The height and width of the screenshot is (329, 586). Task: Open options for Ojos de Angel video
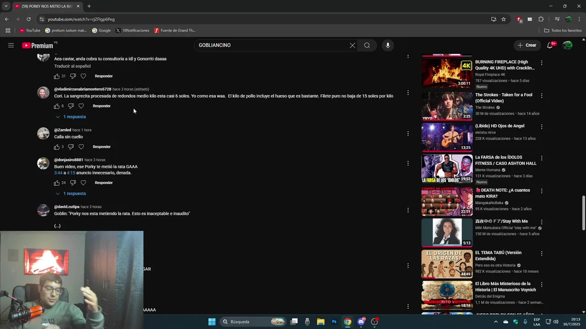point(542,127)
